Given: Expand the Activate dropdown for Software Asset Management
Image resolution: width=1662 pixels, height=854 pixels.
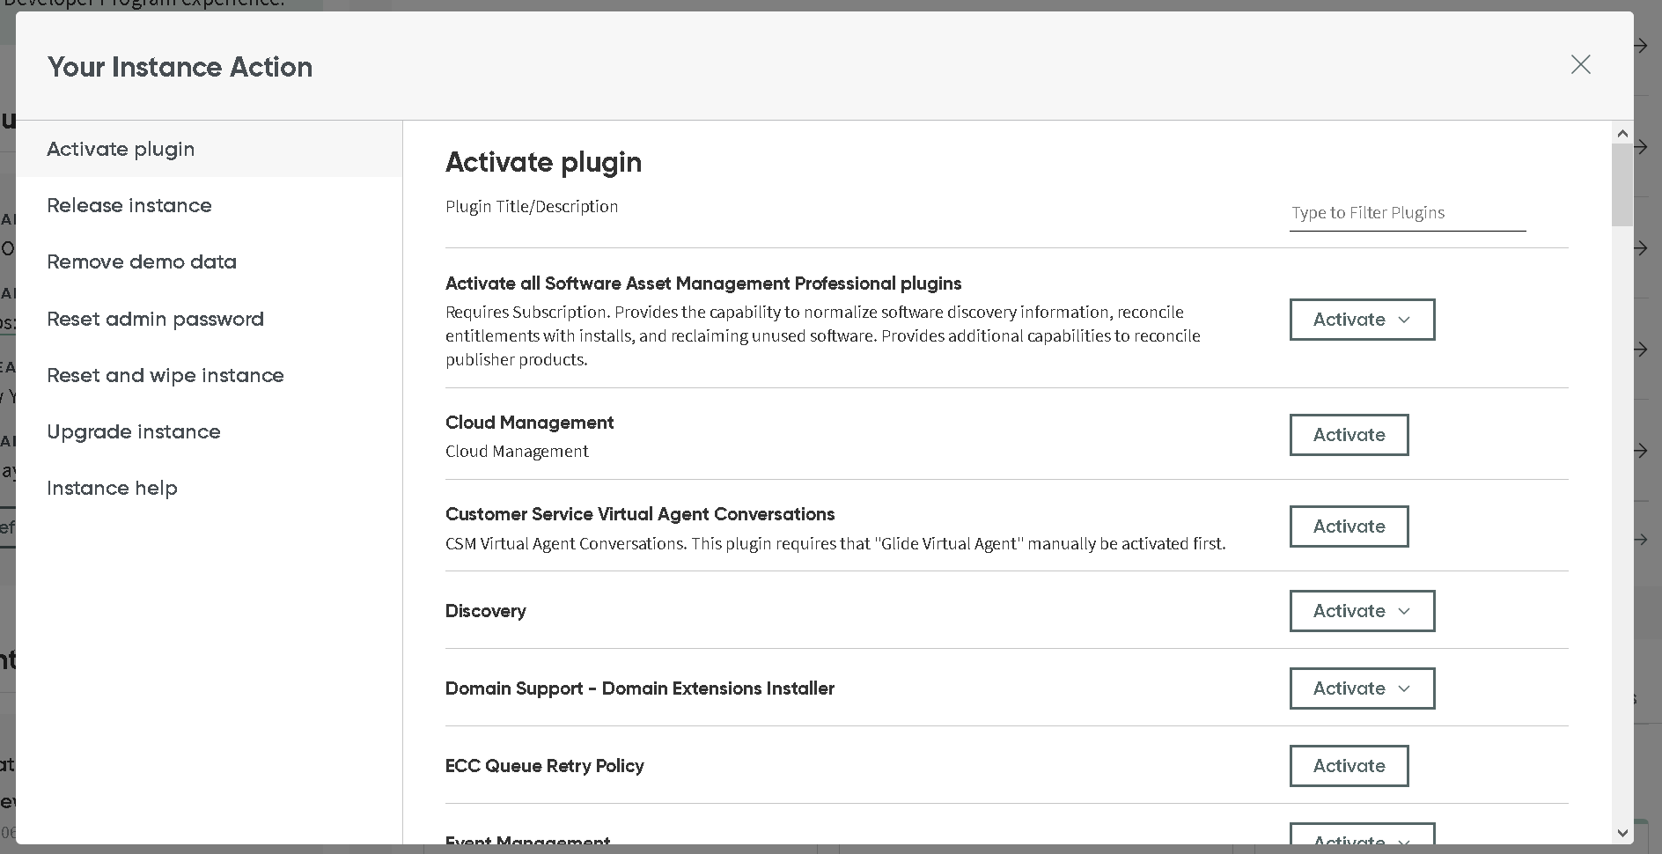Looking at the screenshot, I should 1361,320.
